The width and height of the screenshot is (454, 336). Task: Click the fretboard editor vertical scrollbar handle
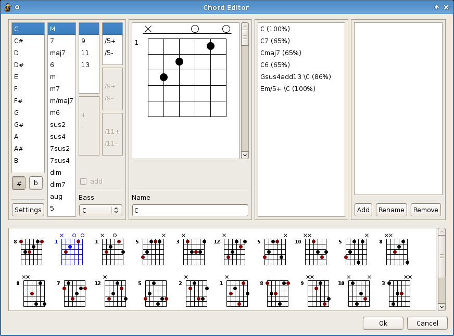coord(245,37)
